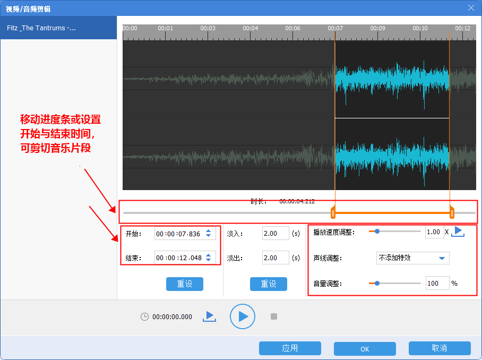The height and width of the screenshot is (360, 482).
Task: Reset fade in/out values with 重设
Action: tap(269, 284)
